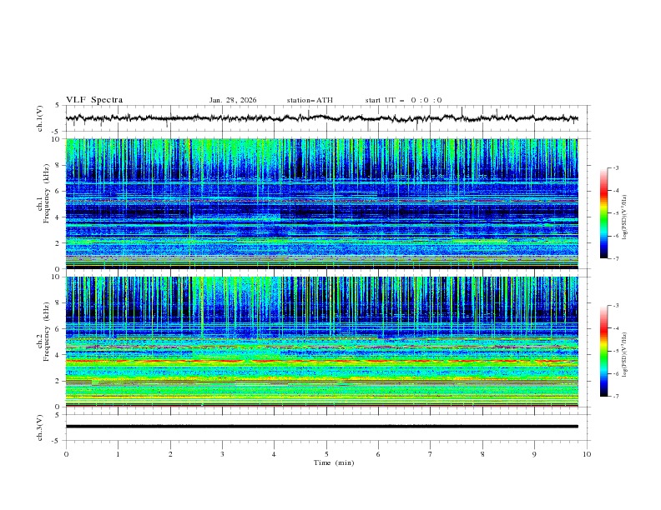
Task: Click the Jan. 29, 2026 date label
Action: [233, 100]
